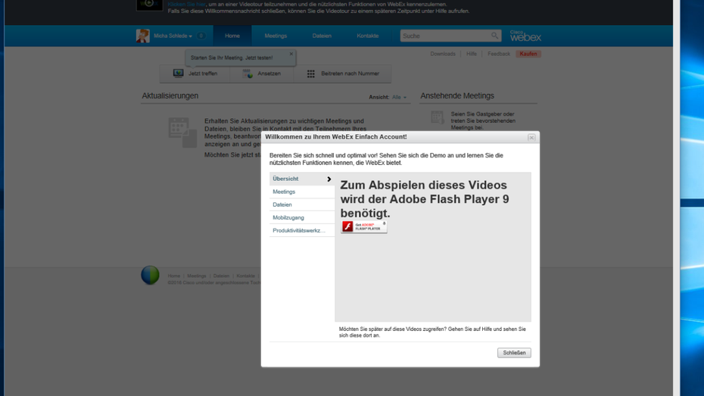The width and height of the screenshot is (704, 396).
Task: Open the Hilfe link
Action: (x=472, y=54)
